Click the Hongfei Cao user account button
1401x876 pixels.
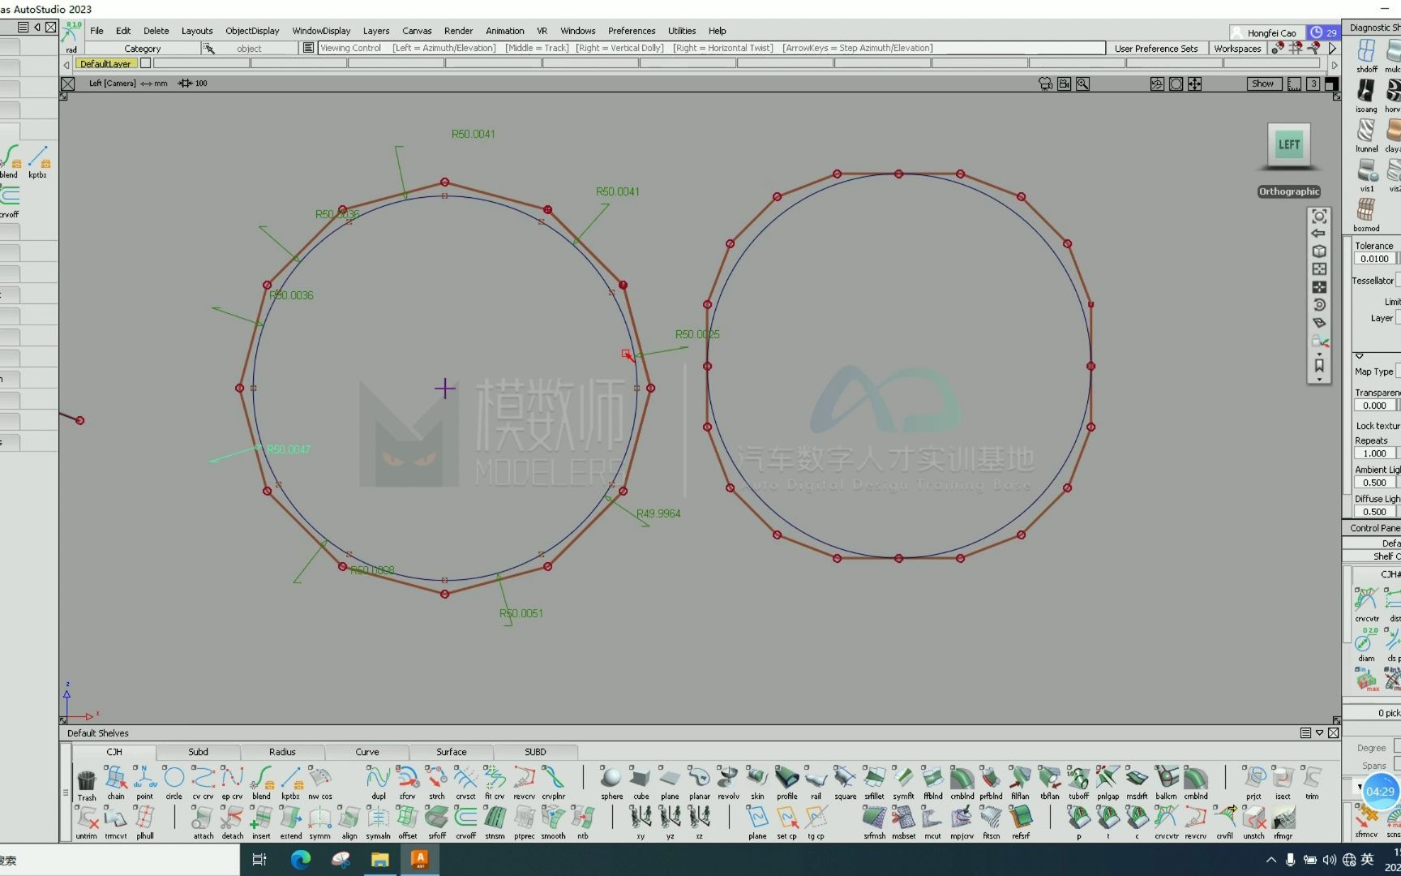(x=1266, y=32)
